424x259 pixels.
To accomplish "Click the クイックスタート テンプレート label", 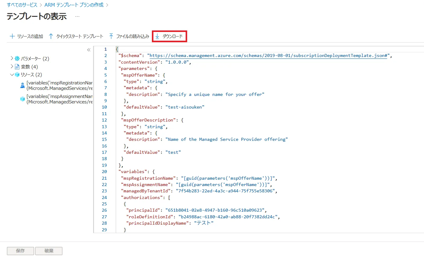I will pyautogui.click(x=80, y=36).
